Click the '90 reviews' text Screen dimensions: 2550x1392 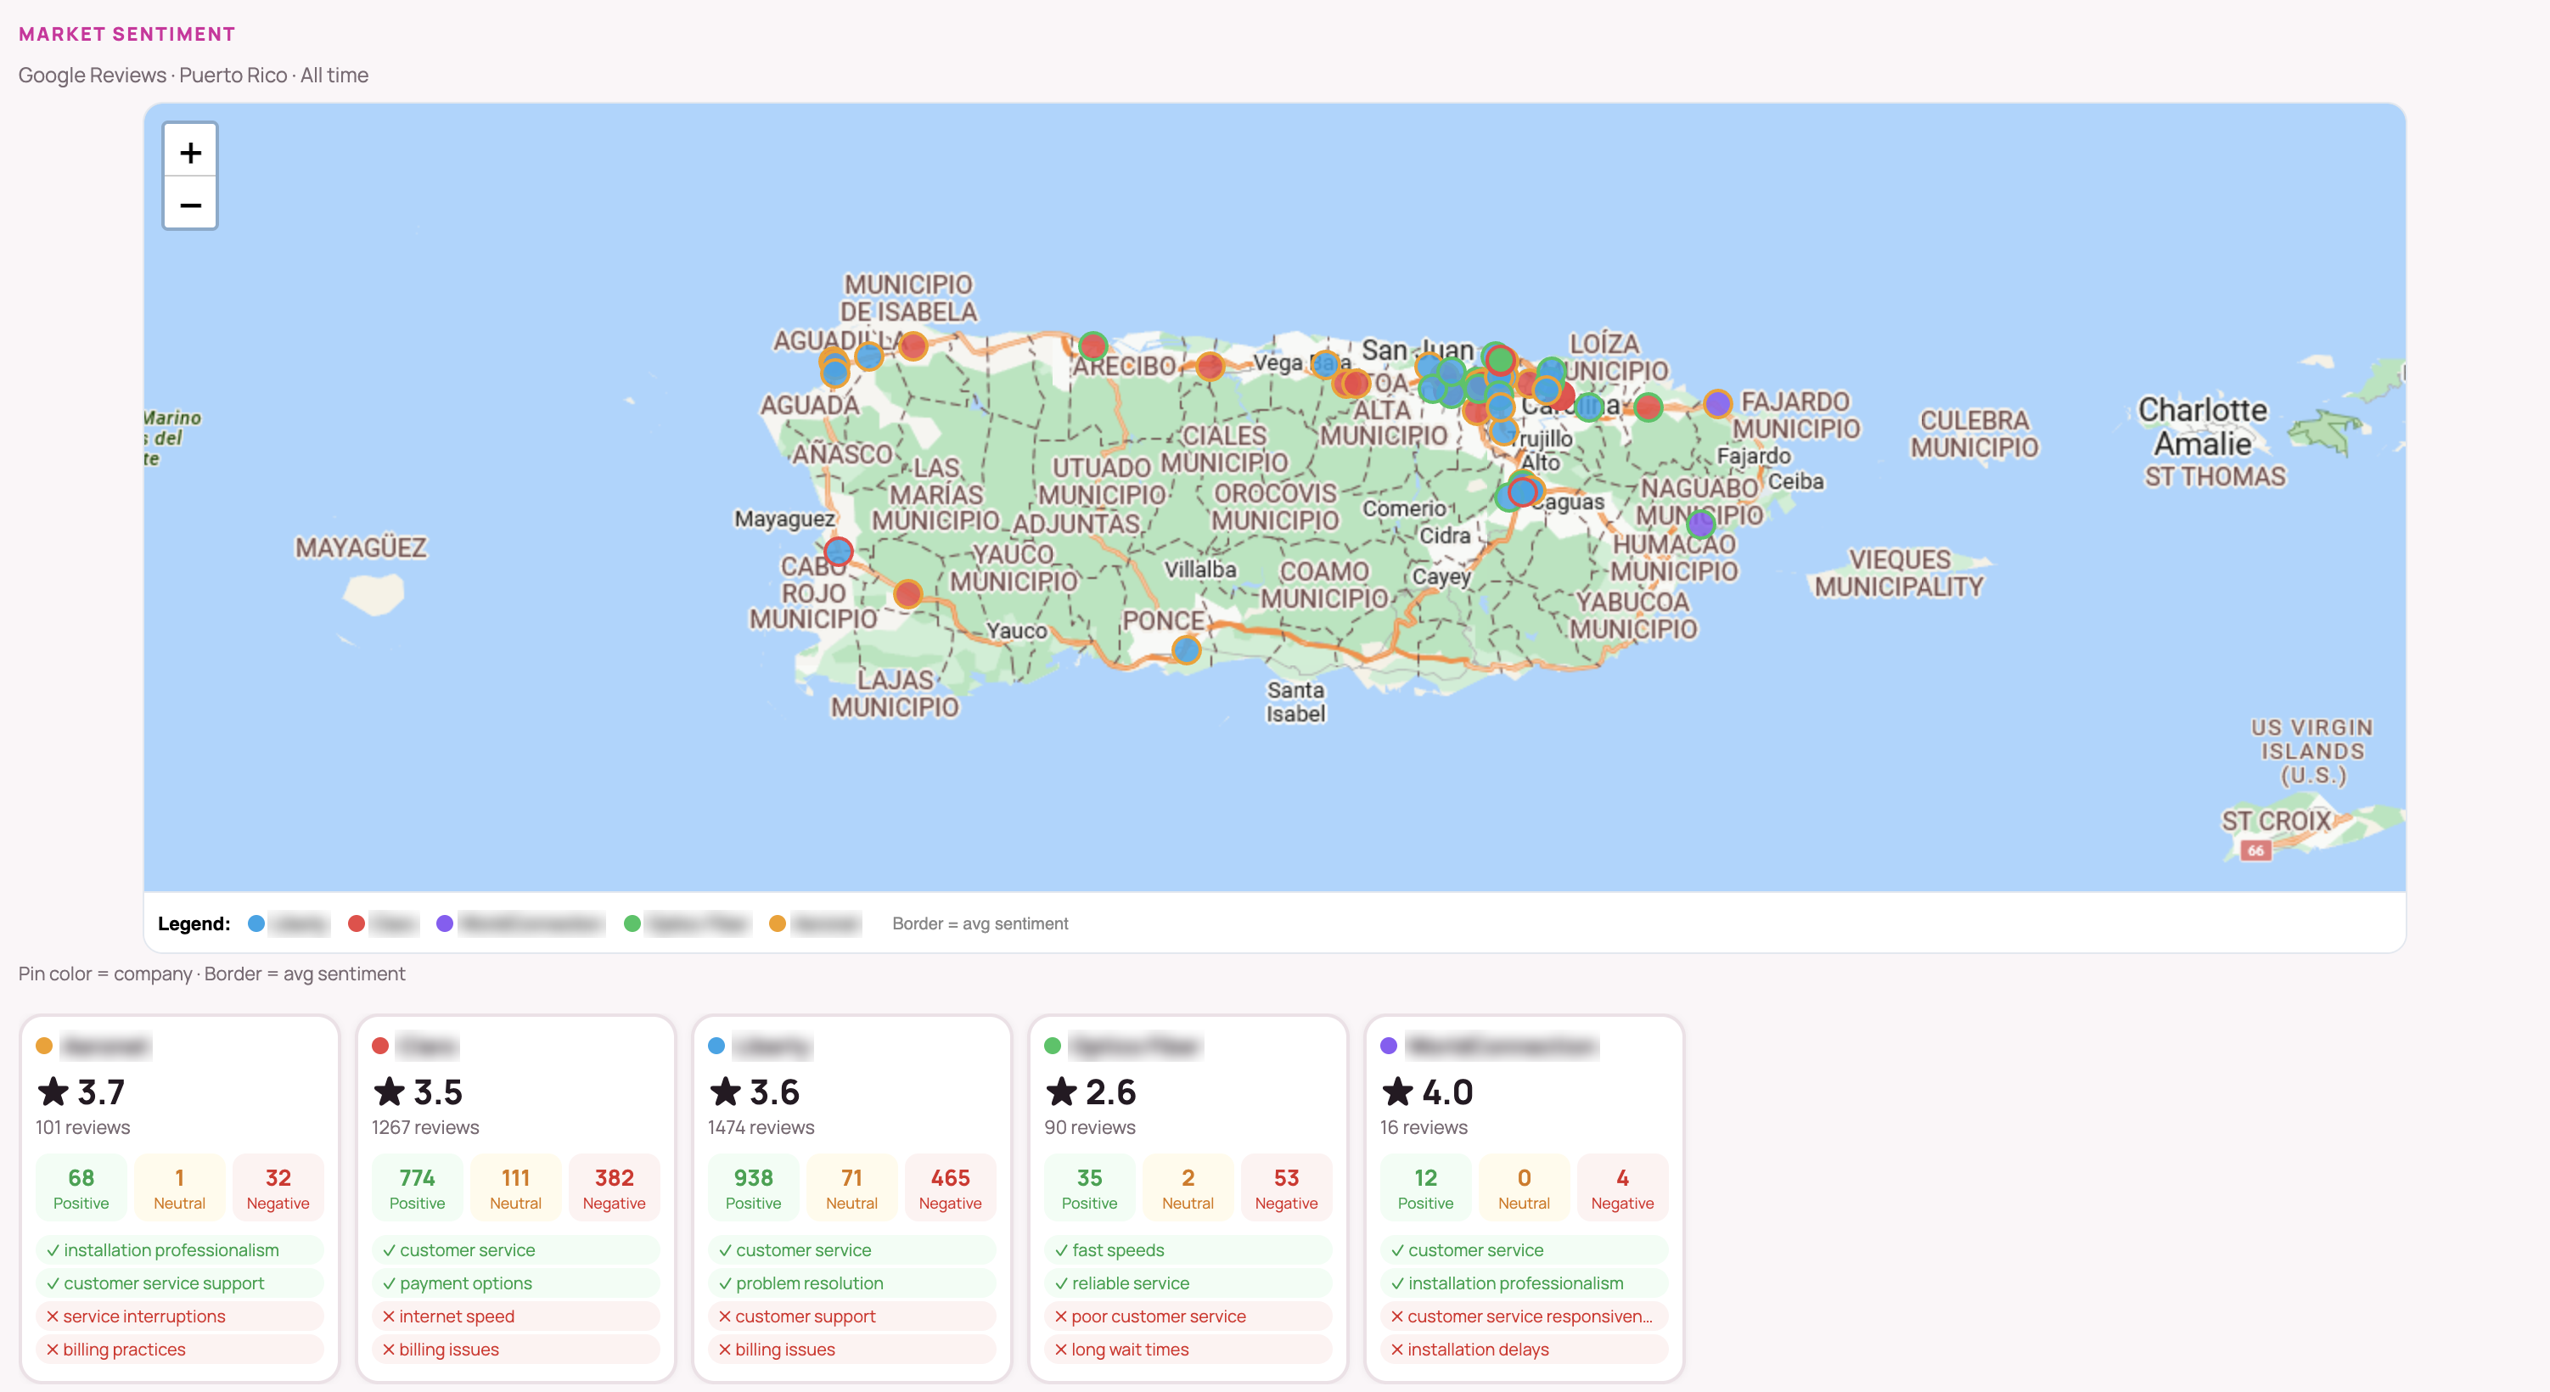pos(1090,1126)
